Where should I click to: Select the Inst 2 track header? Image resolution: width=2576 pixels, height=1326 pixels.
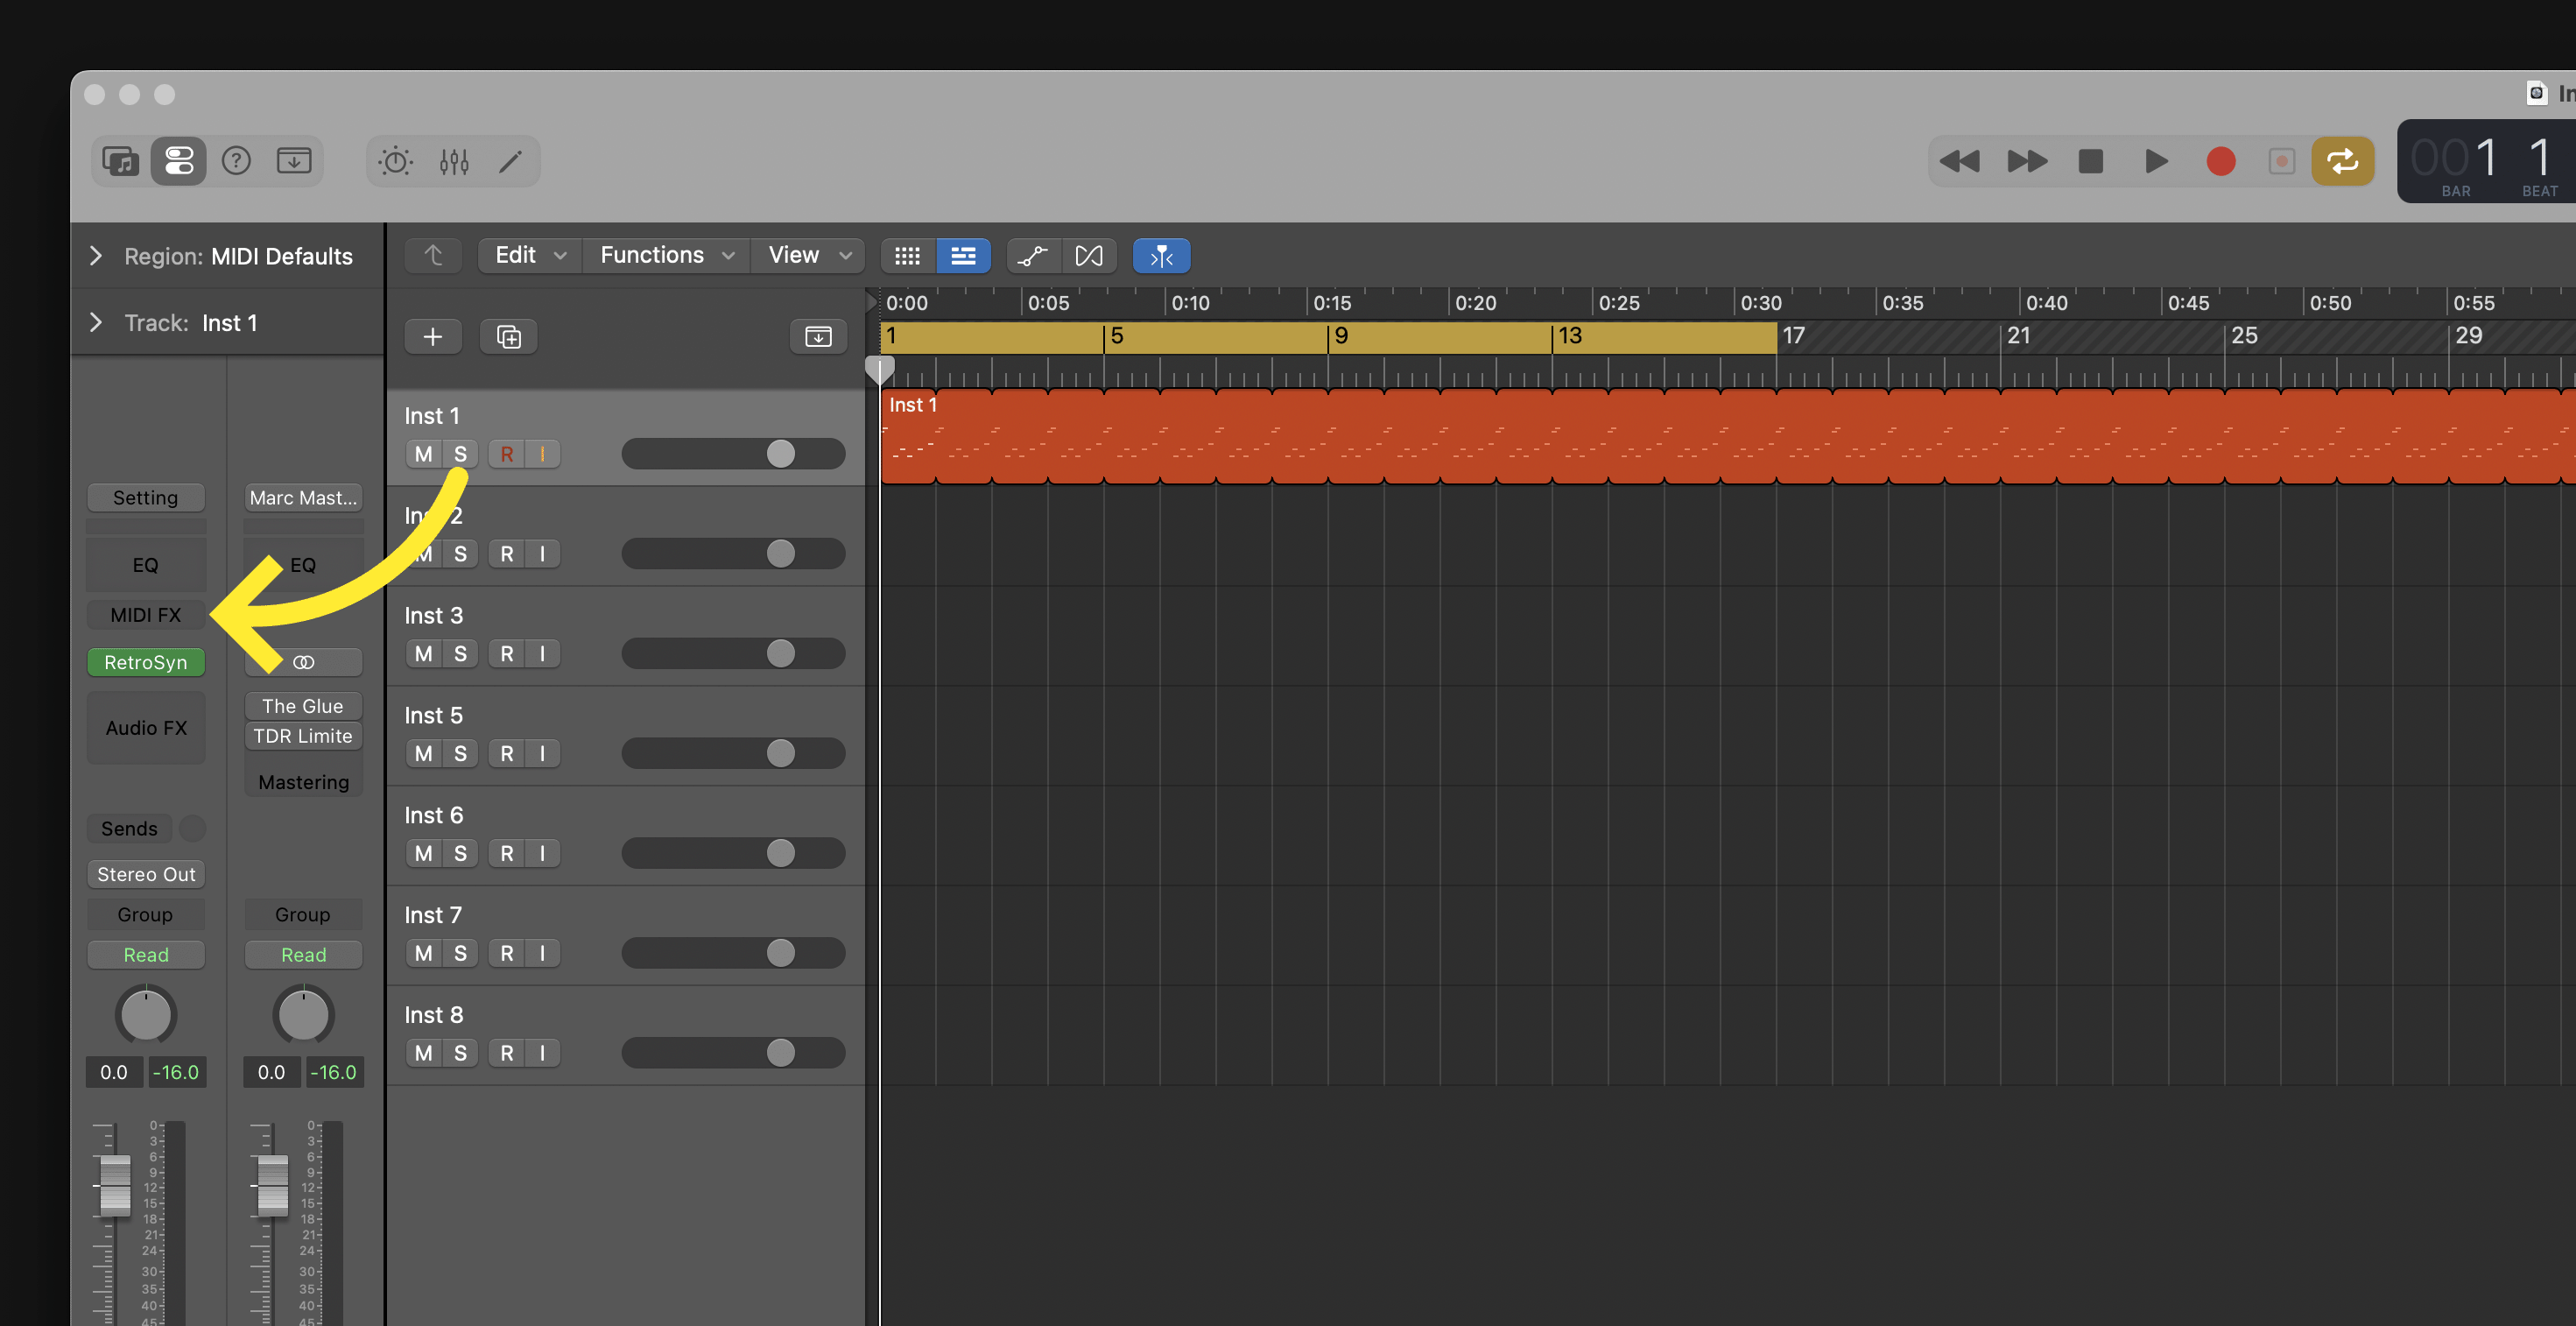(x=626, y=537)
